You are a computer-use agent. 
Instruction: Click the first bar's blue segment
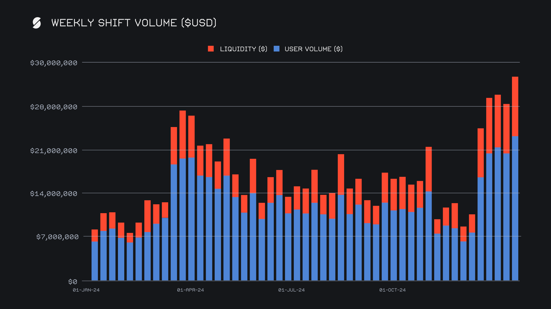click(95, 260)
